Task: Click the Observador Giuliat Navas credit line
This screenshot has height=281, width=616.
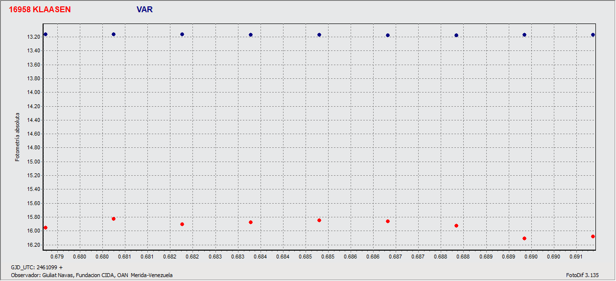Action: coord(92,275)
